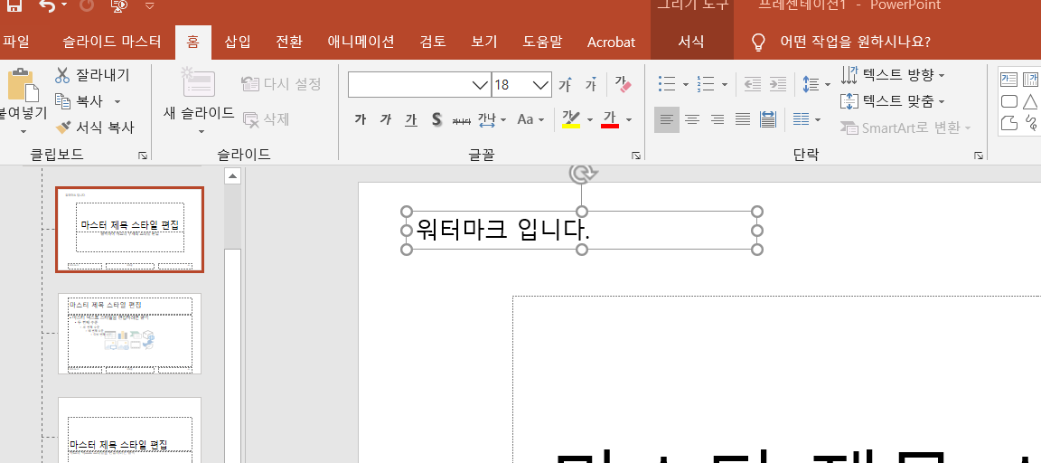Click the 복사 button
This screenshot has height=463, width=1041.
pyautogui.click(x=80, y=101)
